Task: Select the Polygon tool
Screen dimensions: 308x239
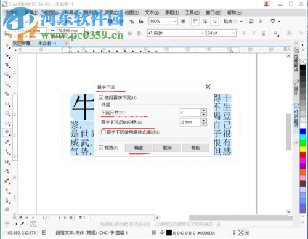Action: pos(7,123)
